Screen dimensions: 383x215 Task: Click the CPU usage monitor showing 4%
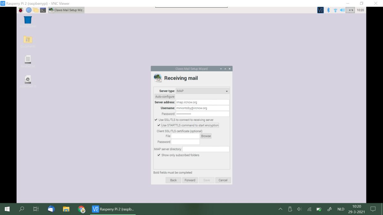pos(350,10)
